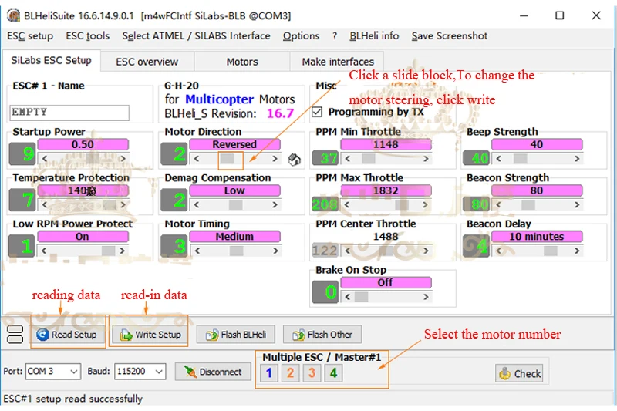This screenshot has height=411, width=617.
Task: Click the stacked ESC layout icon left of Read Setup
Action: (15, 335)
